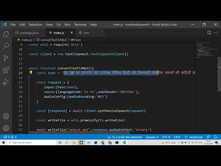This screenshot has width=221, height=166.
Task: Click the code minimap preview
Action: coord(206,50)
